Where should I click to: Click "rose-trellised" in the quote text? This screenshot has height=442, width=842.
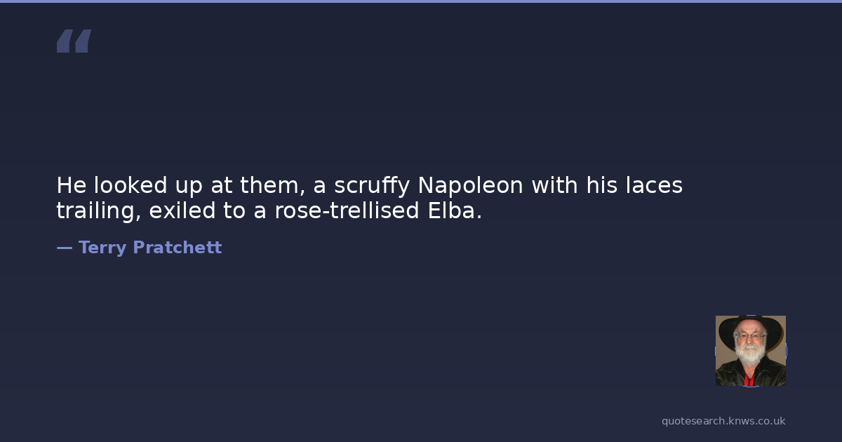tap(347, 211)
